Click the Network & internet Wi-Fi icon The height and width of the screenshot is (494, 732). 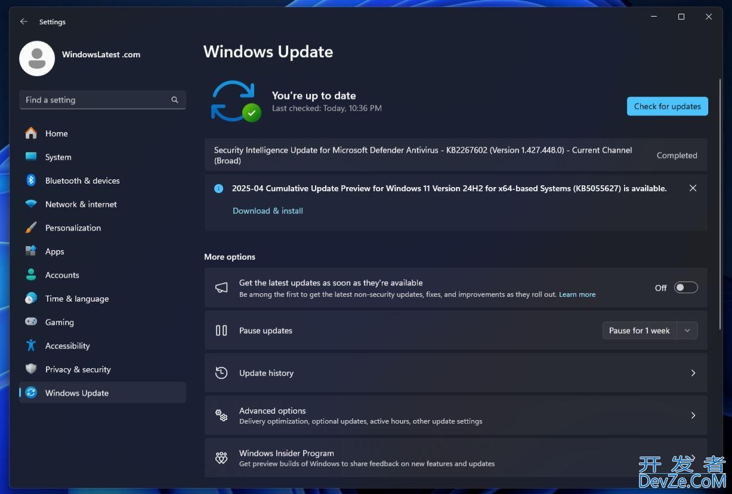31,204
